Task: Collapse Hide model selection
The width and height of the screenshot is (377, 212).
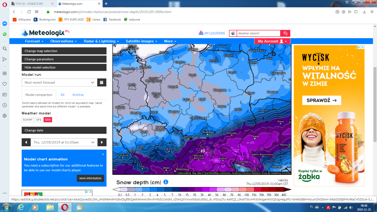Action: 64,68
